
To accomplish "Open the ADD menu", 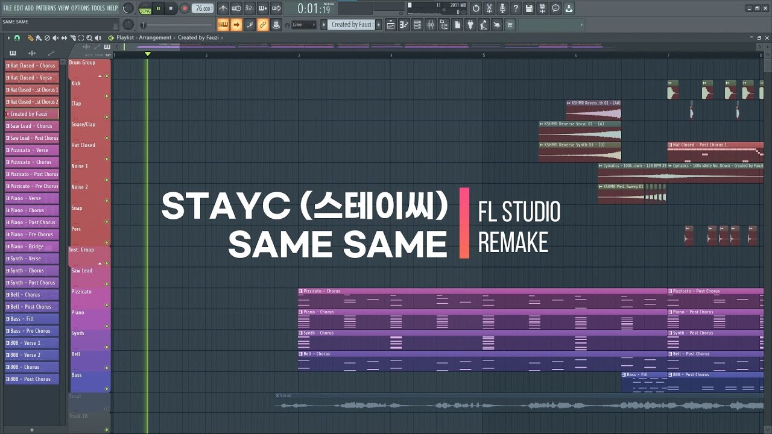I will (x=30, y=8).
